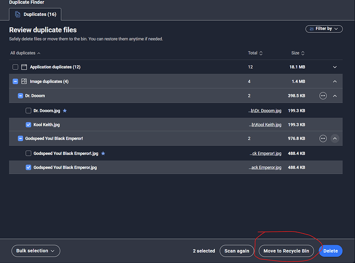The image size is (355, 263).
Task: Uncheck Godspeed You! Black Emperor.jpg checkbox
Action: pos(28,167)
